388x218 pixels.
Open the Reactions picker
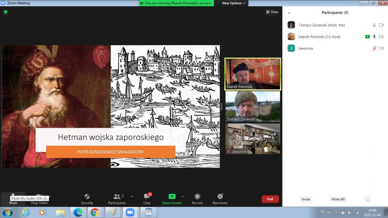point(220,199)
